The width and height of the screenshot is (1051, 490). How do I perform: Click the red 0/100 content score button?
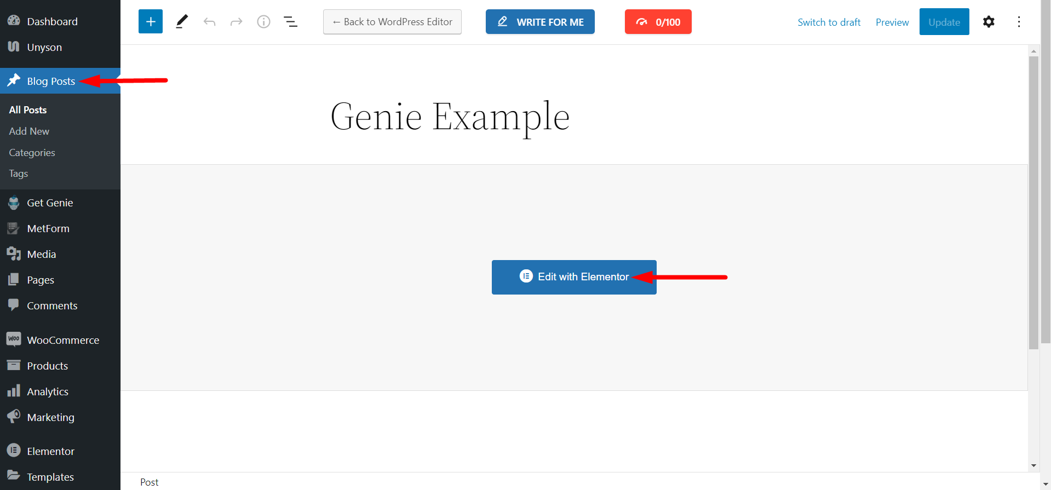(658, 22)
